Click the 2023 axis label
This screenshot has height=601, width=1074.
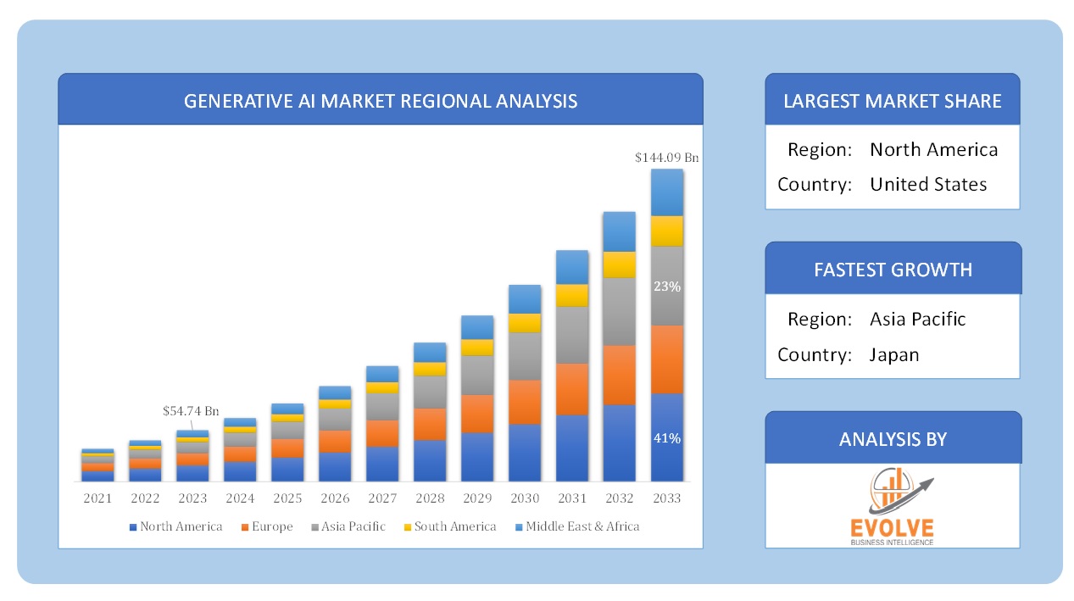point(192,498)
